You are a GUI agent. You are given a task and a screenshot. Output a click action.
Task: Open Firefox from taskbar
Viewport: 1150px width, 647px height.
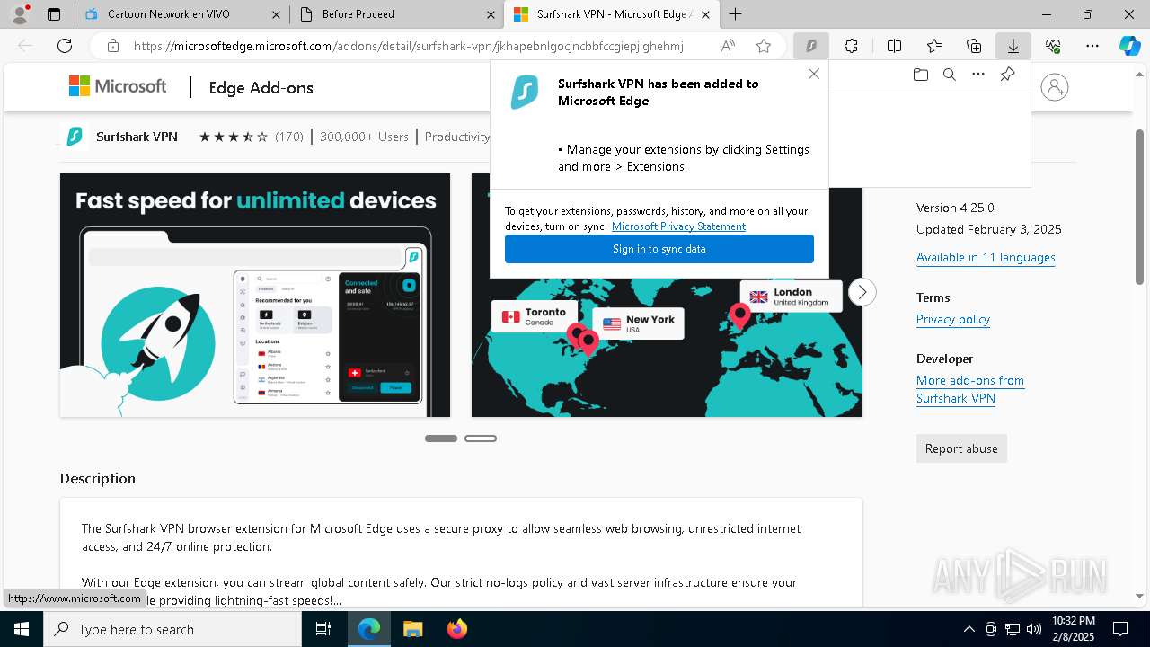pyautogui.click(x=457, y=629)
